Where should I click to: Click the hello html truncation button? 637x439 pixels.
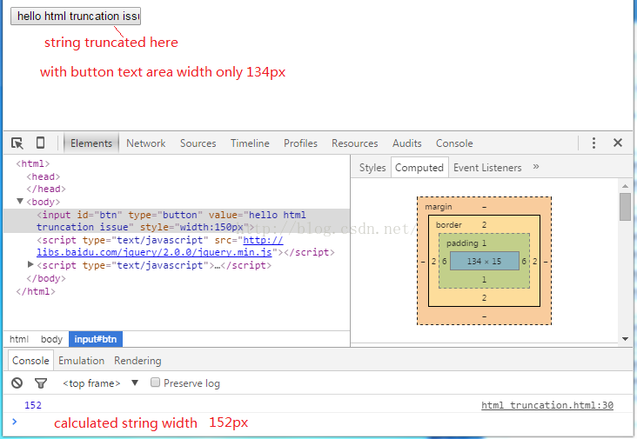click(x=76, y=16)
